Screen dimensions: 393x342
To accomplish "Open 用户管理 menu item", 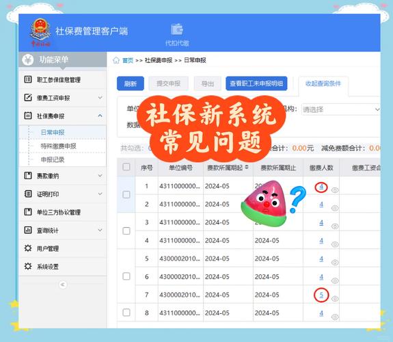I will (63, 248).
